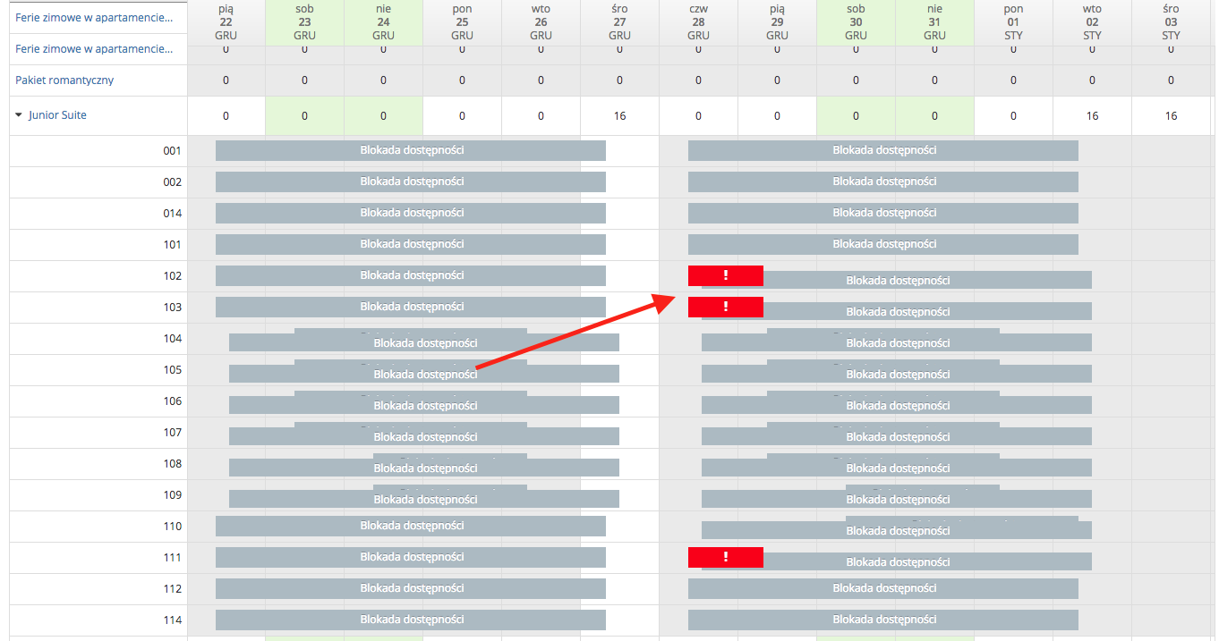Choose the czw 28 GRU column header

pyautogui.click(x=698, y=21)
